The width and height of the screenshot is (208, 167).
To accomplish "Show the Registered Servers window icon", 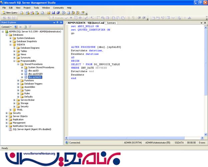I will click(x=64, y=13).
